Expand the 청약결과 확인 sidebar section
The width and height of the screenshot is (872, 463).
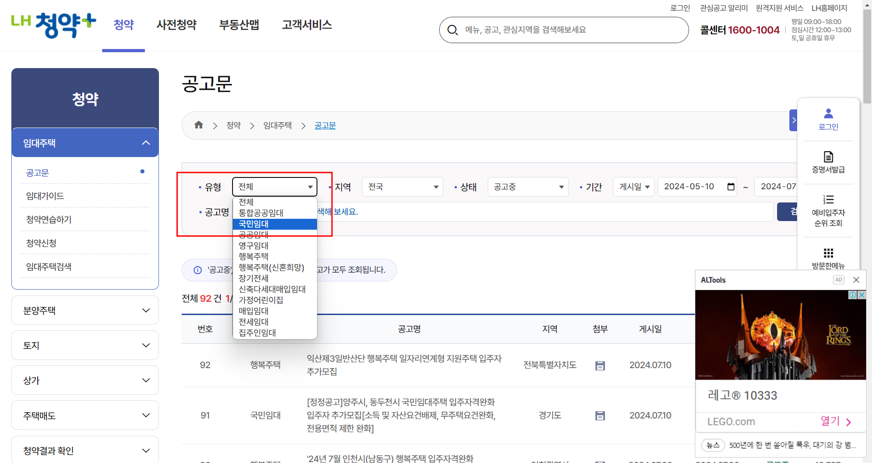(x=85, y=450)
